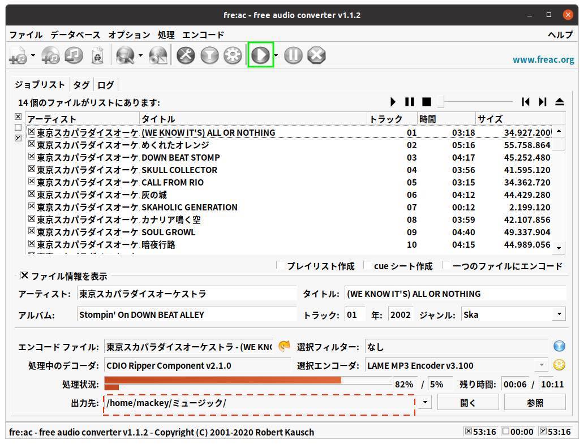Submit CD info using the CDDB submit icon
Image resolution: width=584 pixels, height=444 pixels.
pyautogui.click(x=158, y=55)
